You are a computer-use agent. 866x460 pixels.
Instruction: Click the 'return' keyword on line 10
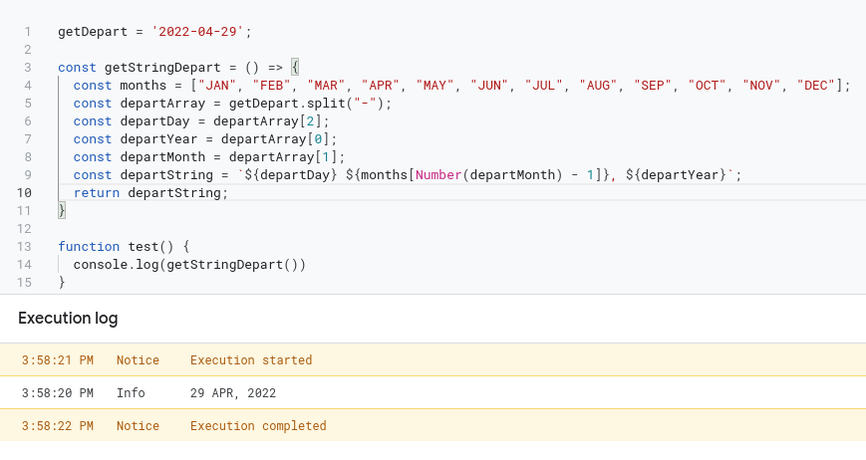pyautogui.click(x=97, y=193)
